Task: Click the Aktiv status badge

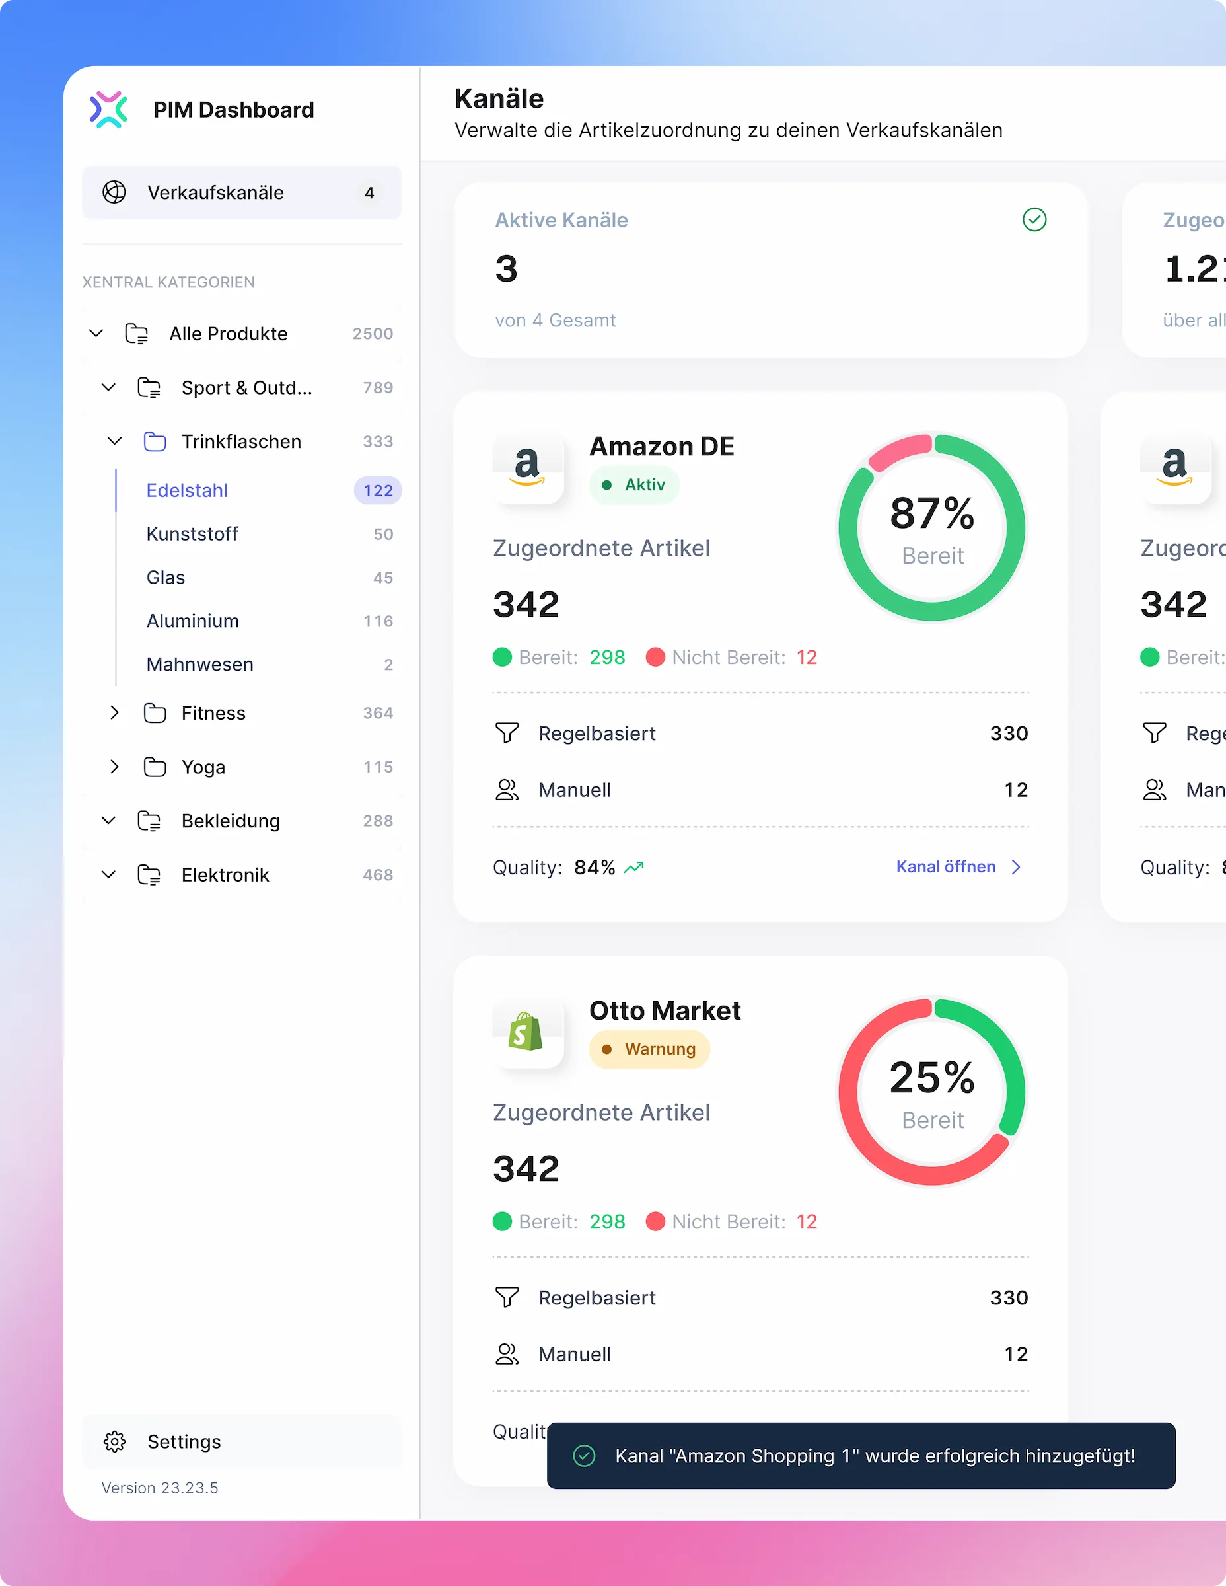Action: (x=634, y=484)
